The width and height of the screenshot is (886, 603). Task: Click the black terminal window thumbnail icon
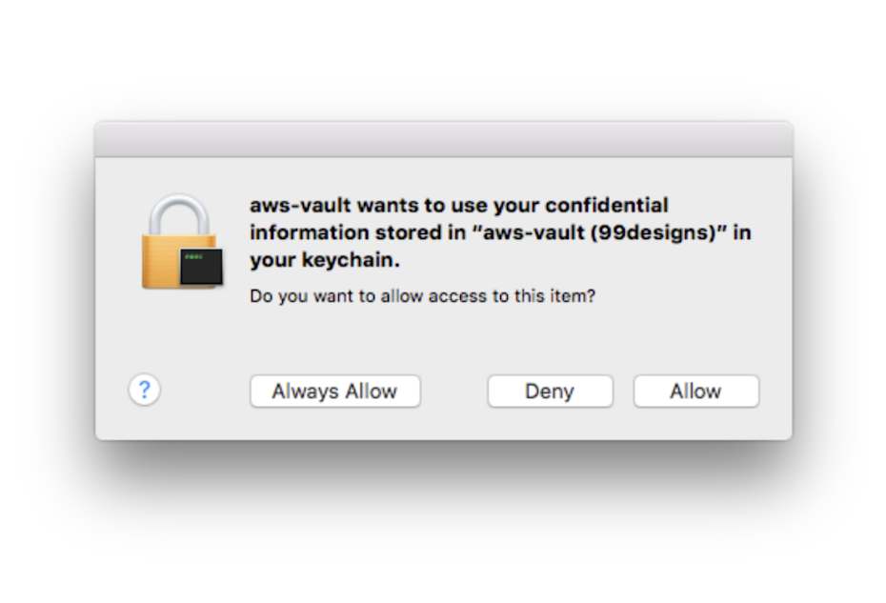click(201, 266)
